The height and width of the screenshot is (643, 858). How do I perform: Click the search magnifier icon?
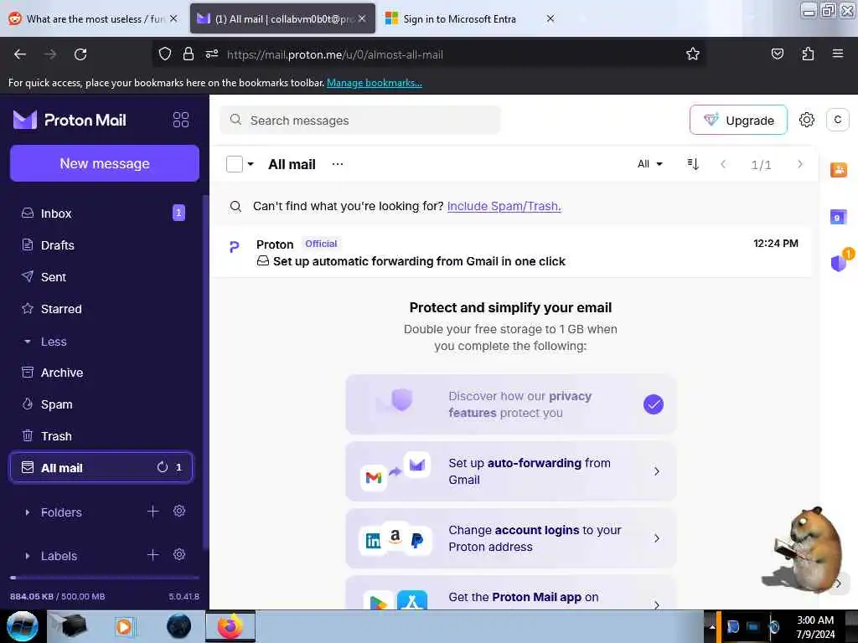[x=235, y=120]
